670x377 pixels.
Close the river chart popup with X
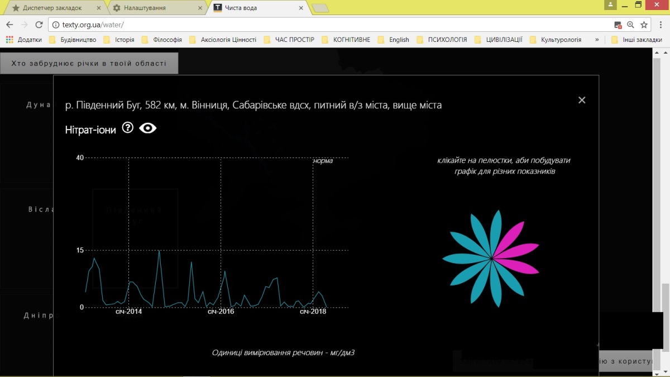(582, 100)
